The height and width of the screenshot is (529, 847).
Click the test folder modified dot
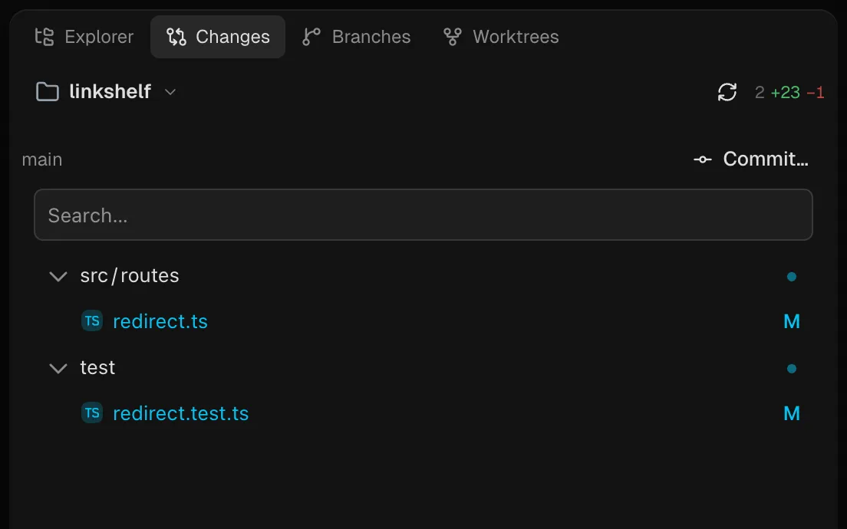(791, 369)
